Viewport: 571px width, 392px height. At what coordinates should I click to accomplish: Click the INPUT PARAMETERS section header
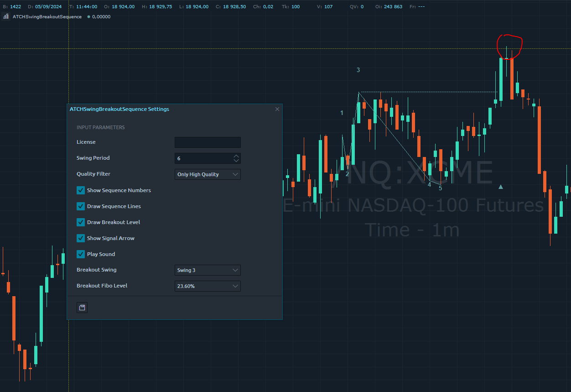coord(100,127)
